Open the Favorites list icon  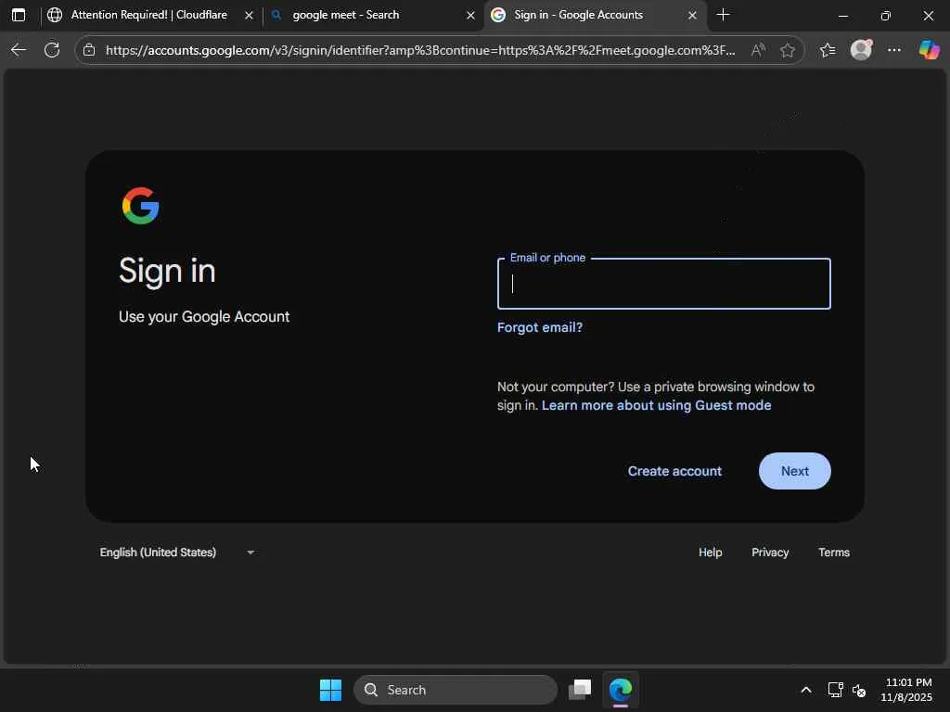point(828,50)
